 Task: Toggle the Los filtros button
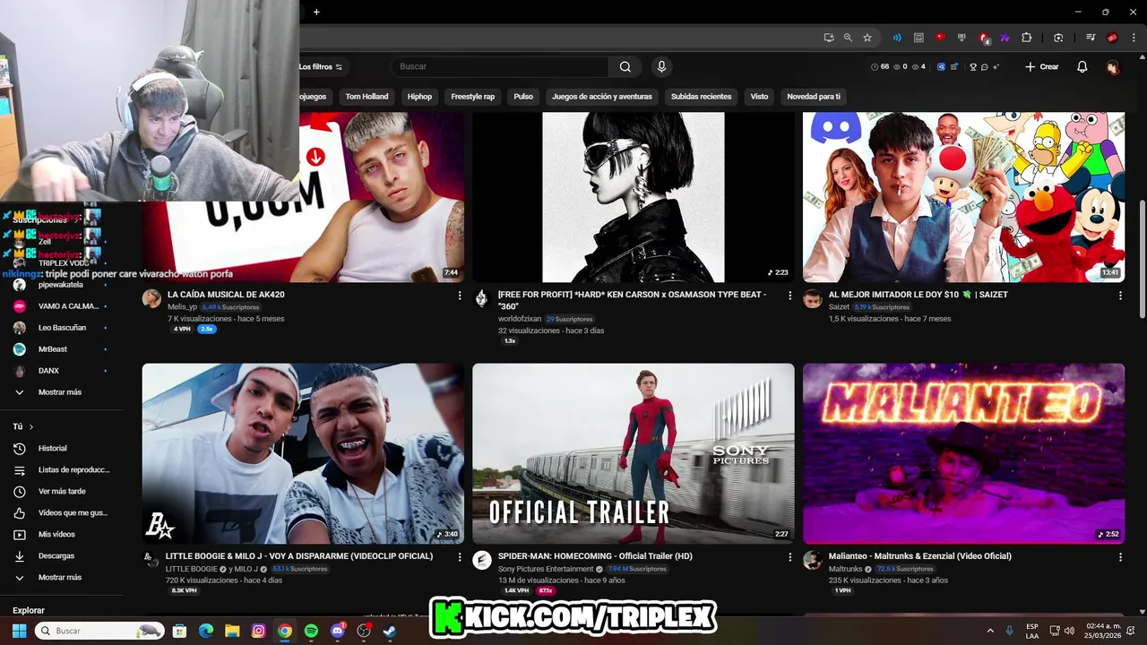(321, 67)
